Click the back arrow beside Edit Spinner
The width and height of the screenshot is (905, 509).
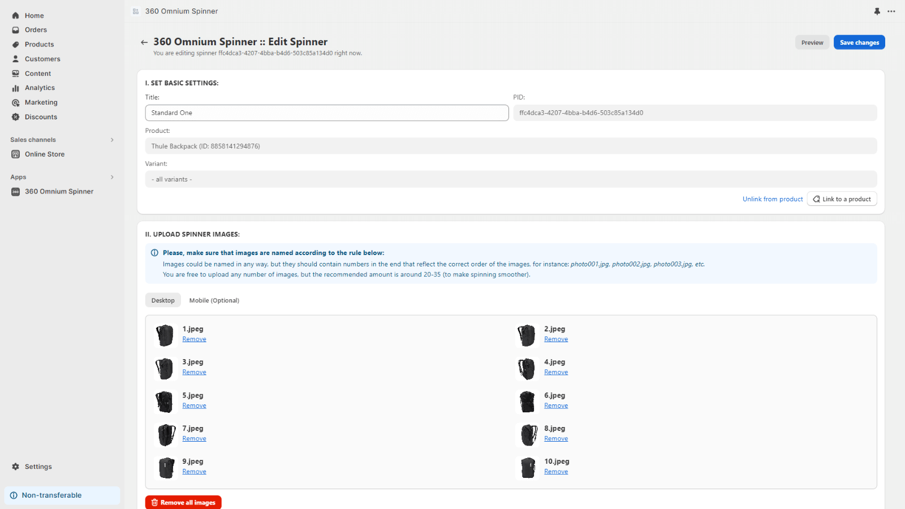point(144,42)
